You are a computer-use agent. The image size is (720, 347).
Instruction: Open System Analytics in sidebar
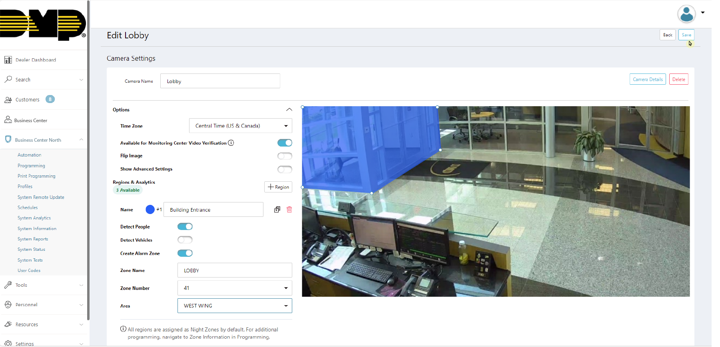[34, 218]
